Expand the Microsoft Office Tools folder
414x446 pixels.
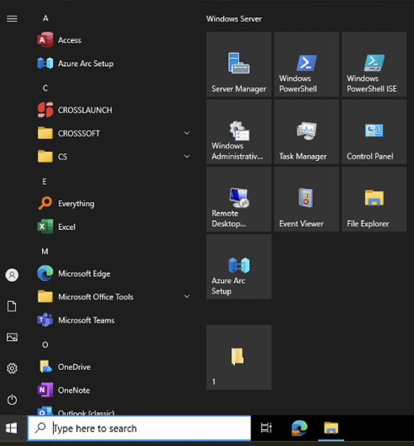tap(114, 296)
